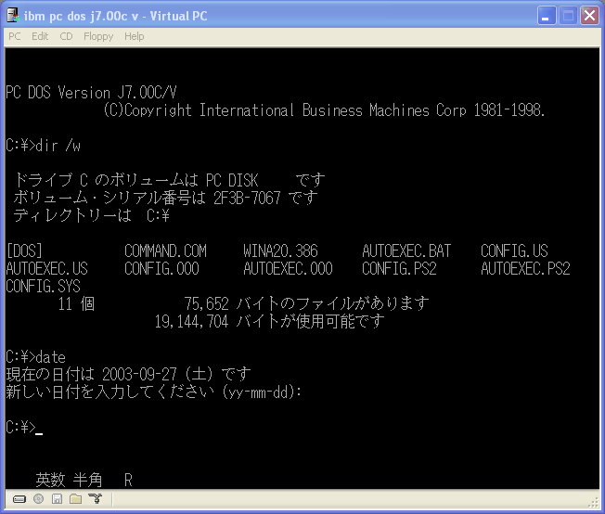Click the IBM copyright 1981-1998 line

[324, 110]
